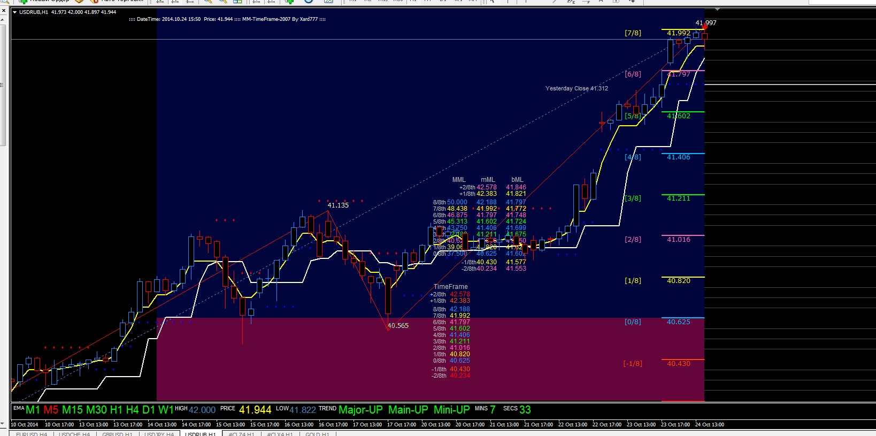
Task: Click the red M5 label in the EMA row
Action: 51,410
